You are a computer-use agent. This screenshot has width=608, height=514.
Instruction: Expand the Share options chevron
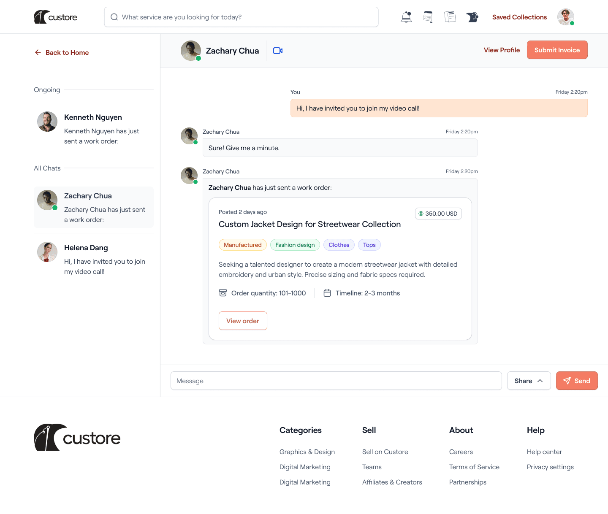(x=540, y=380)
